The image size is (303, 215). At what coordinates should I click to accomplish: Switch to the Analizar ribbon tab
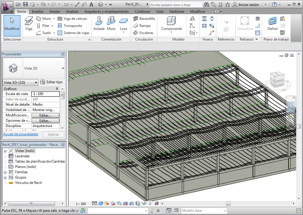pos(72,12)
